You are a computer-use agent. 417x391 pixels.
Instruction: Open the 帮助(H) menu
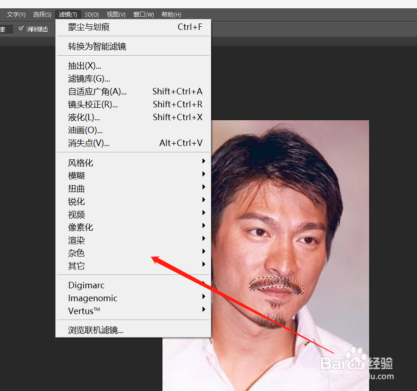click(171, 14)
